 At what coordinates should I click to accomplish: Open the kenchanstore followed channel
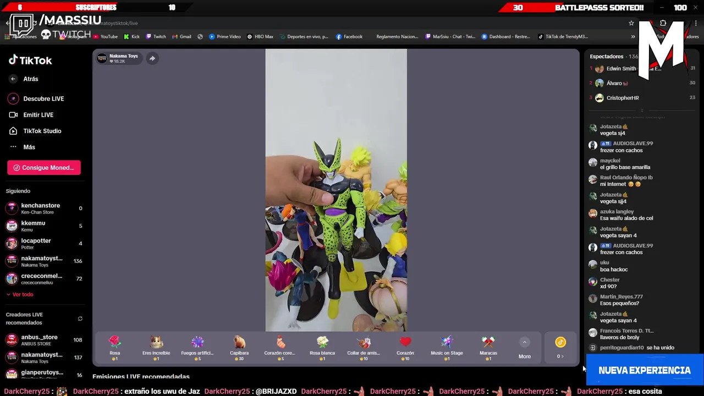(x=44, y=208)
